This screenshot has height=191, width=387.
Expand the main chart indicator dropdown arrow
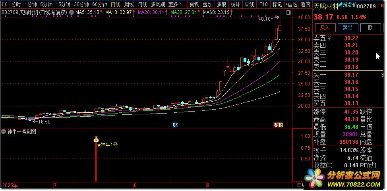click(71, 12)
